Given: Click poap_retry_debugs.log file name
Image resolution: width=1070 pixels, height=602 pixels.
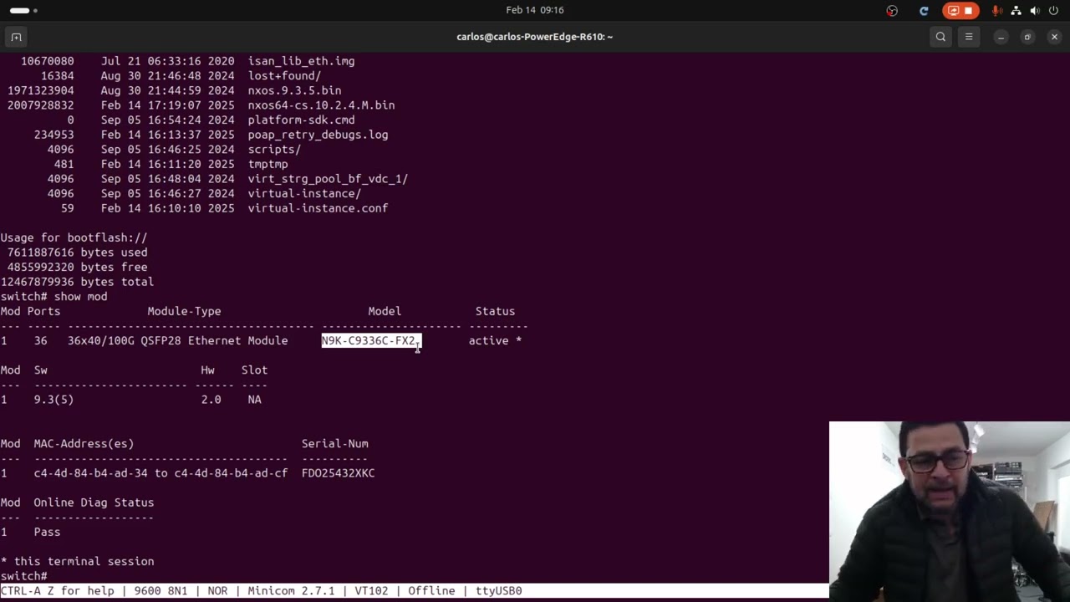Looking at the screenshot, I should (x=318, y=135).
